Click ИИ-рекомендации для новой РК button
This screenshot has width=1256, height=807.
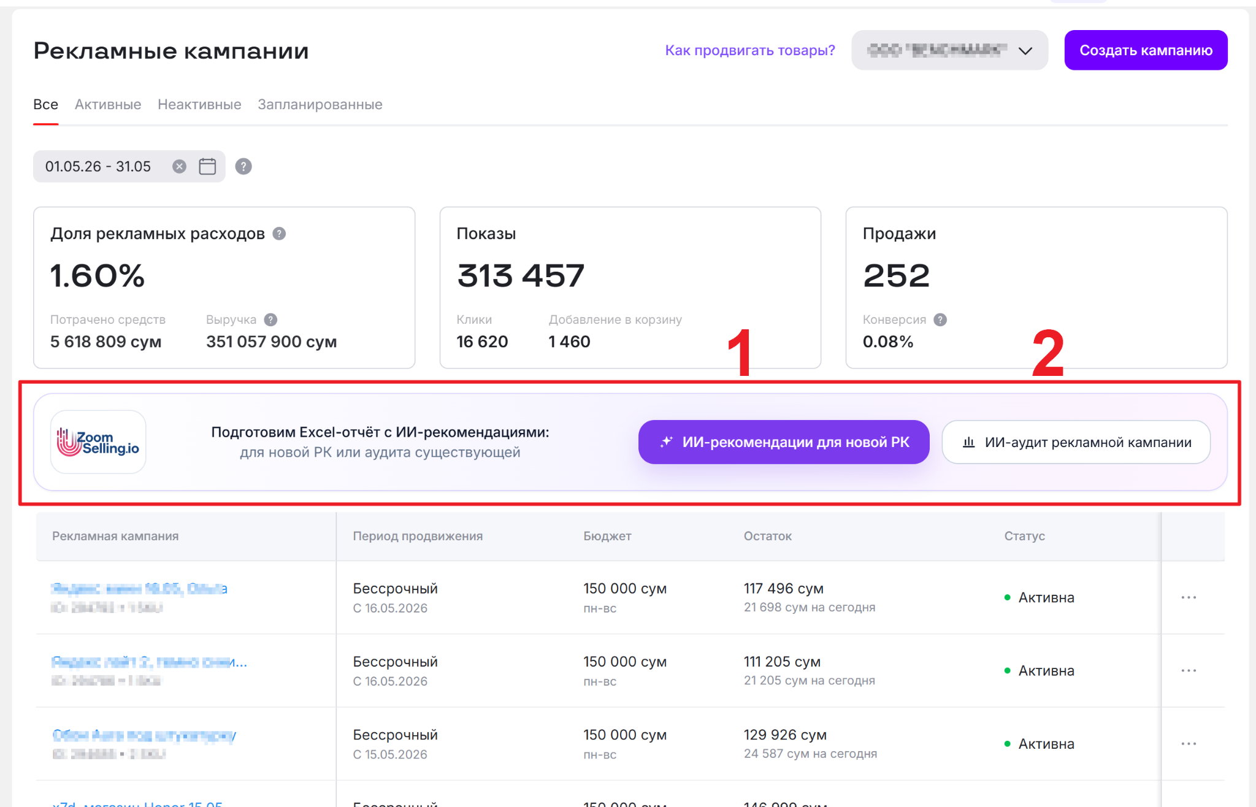[x=784, y=442]
